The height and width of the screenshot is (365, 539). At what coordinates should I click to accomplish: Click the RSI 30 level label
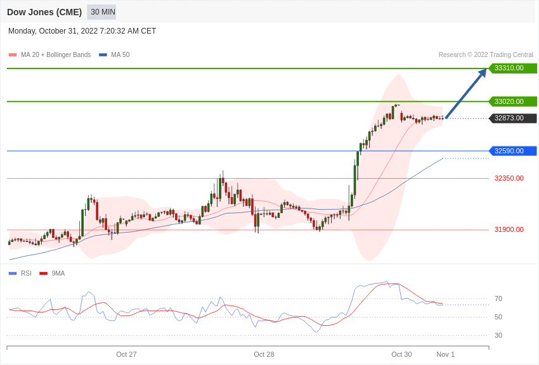coord(498,335)
